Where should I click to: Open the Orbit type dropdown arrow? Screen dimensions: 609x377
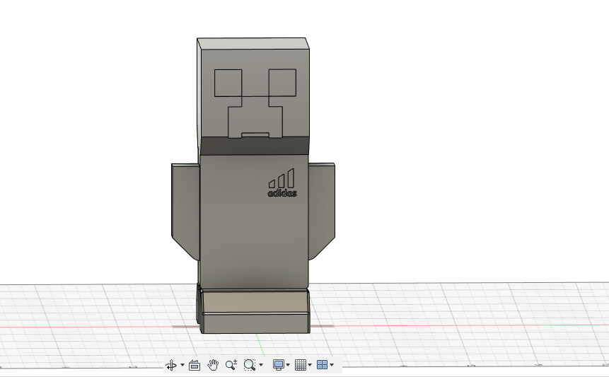click(x=182, y=365)
